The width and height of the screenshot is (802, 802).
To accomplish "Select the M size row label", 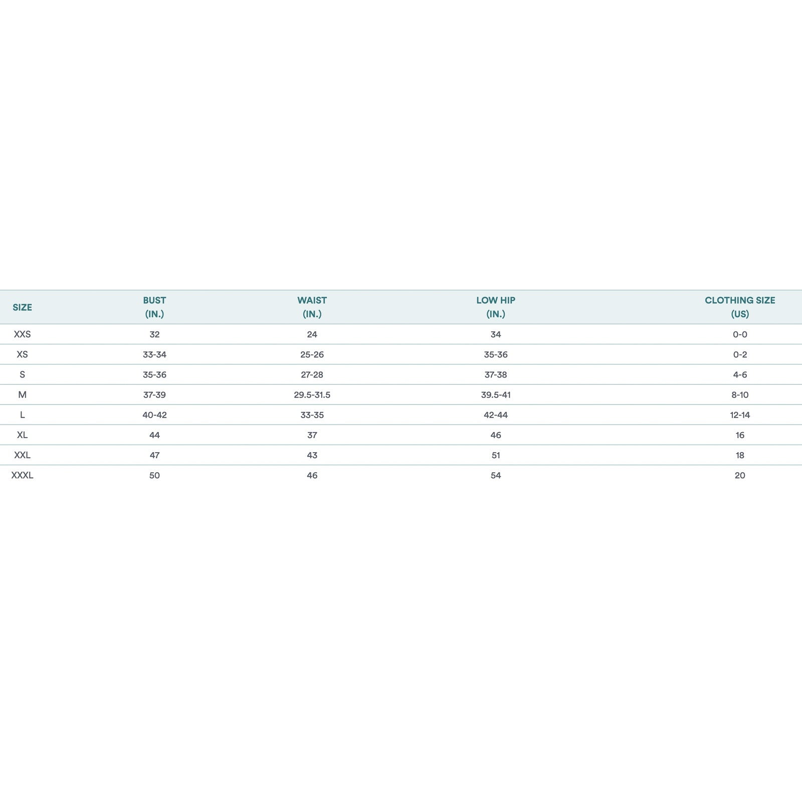I will [22, 395].
